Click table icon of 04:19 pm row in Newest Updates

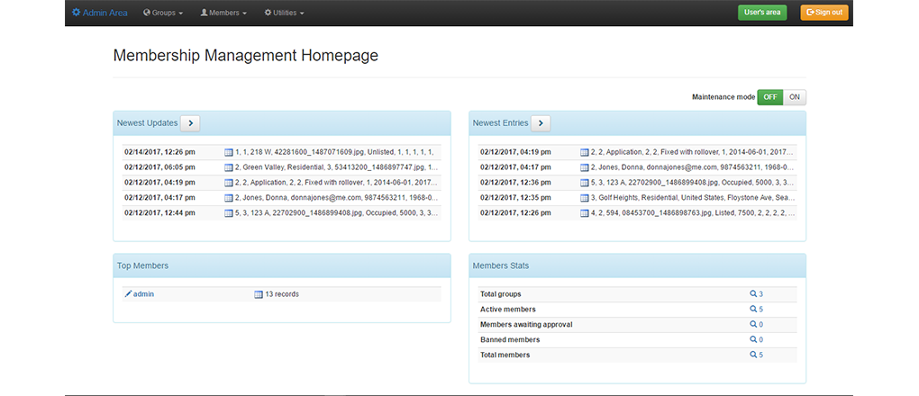coord(229,183)
